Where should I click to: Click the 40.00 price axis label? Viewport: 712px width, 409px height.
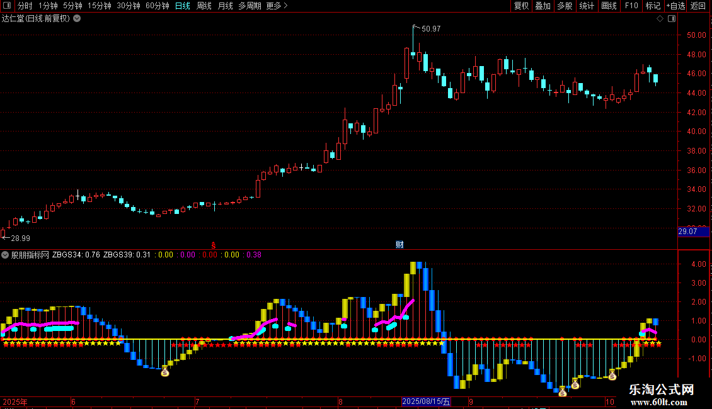(x=696, y=132)
